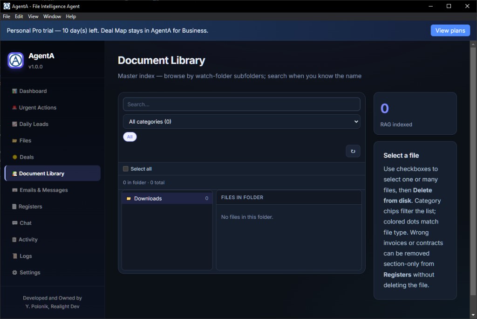The image size is (477, 319).
Task: Maximize the AgentA window
Action: click(x=449, y=6)
